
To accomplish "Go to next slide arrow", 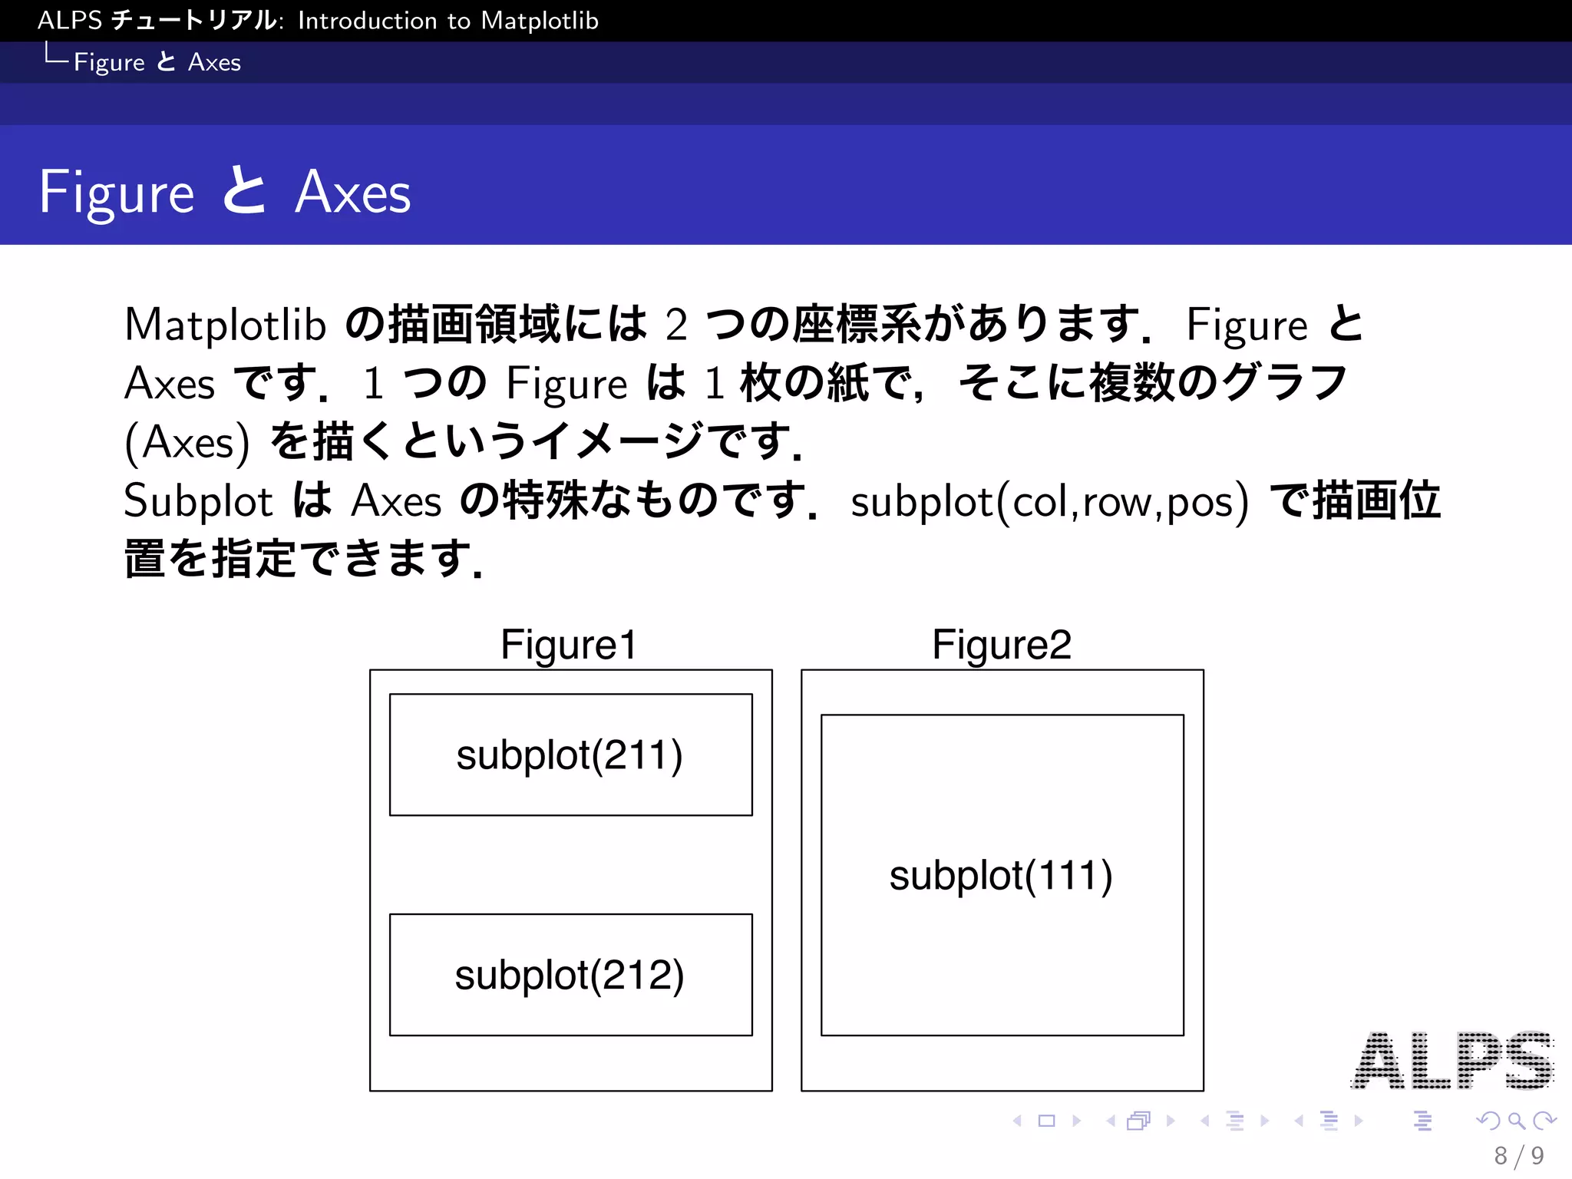I will click(x=1077, y=1121).
